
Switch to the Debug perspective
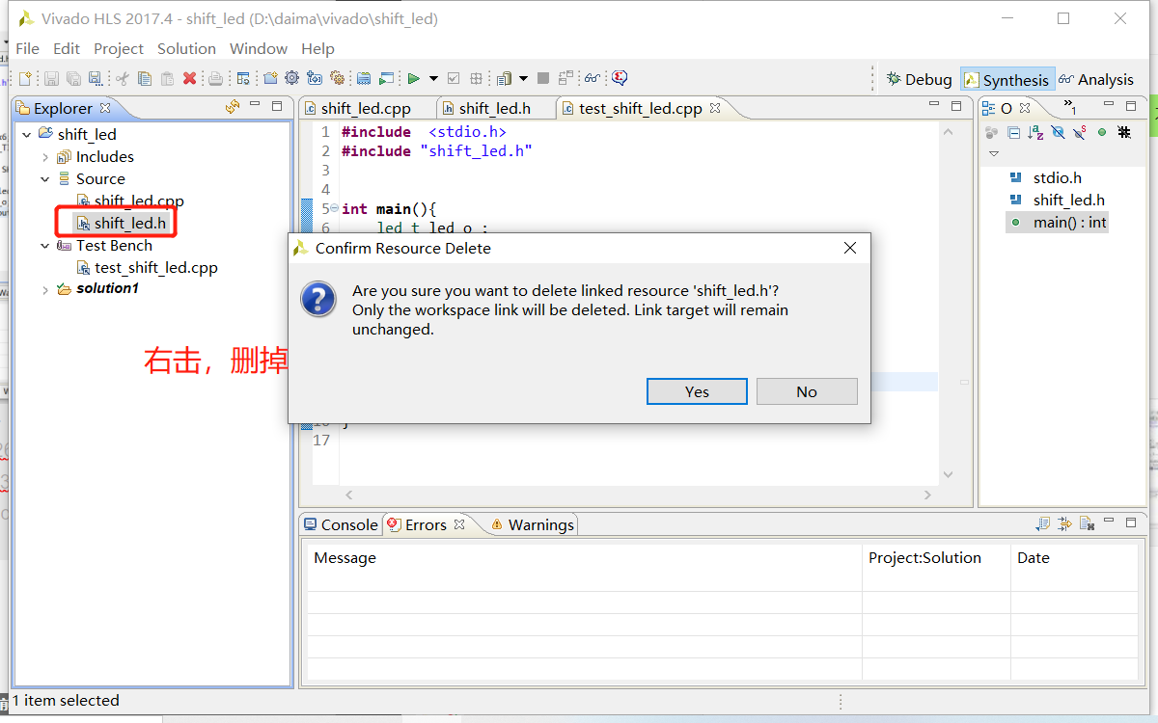click(920, 80)
